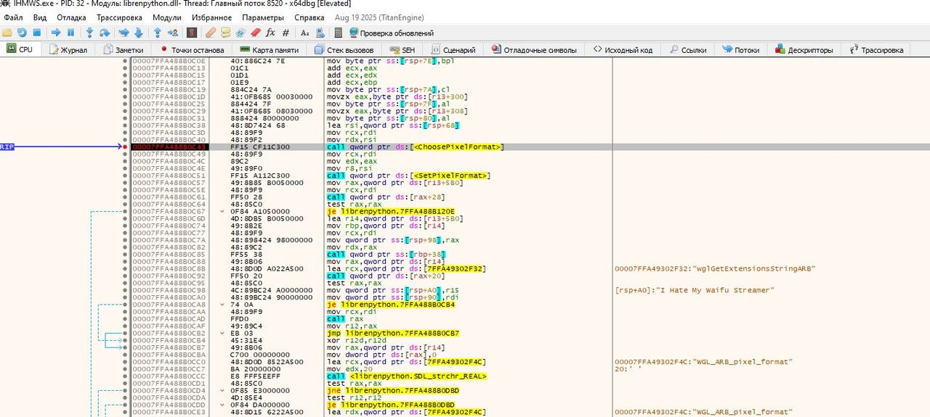Click the Run to User Code icon
930x417 pixels.
(172, 33)
